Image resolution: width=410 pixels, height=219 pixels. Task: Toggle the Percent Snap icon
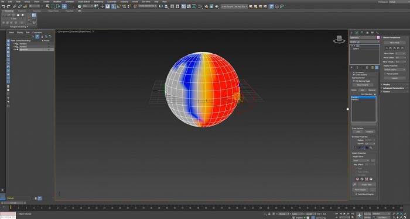[124, 6]
